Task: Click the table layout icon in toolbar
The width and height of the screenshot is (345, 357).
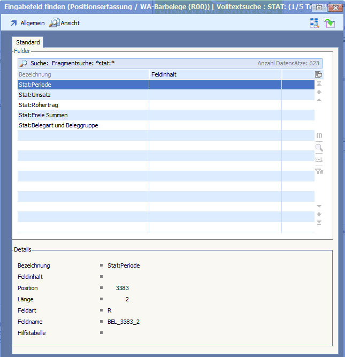Action: coord(314,22)
